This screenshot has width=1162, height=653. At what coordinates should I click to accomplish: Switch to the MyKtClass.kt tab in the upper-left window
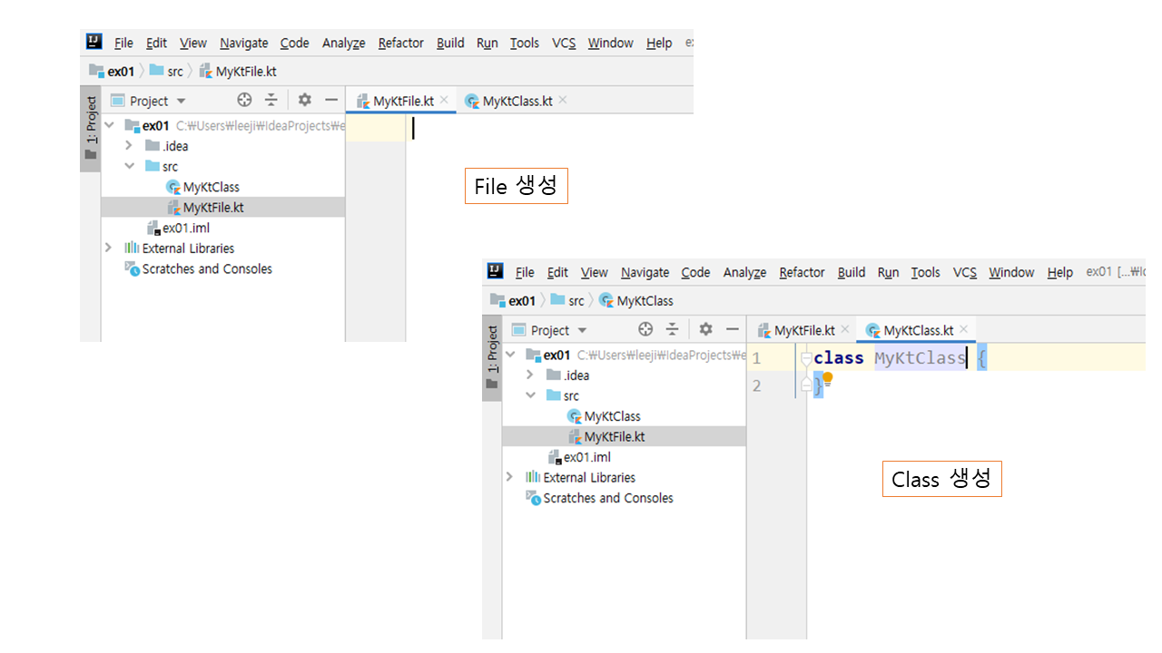click(x=516, y=101)
